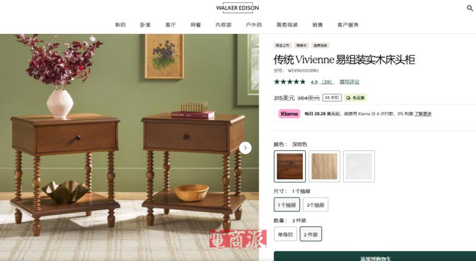The image size is (476, 261).
Task: Click the star rating icons
Action: [290, 81]
